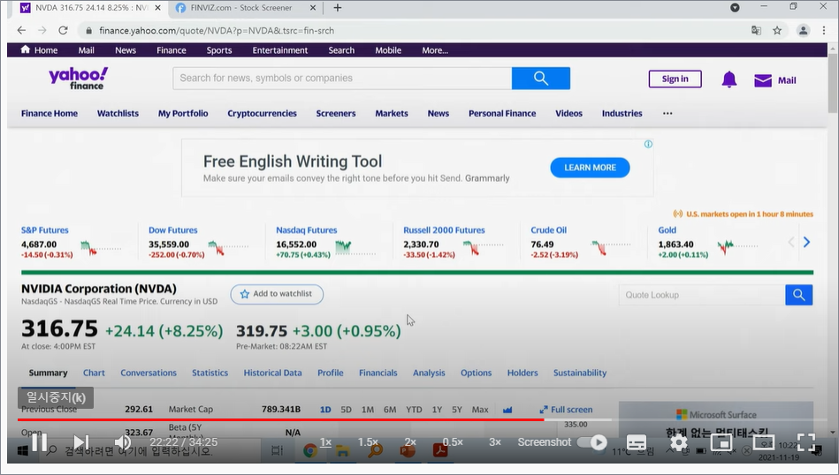Select the 5D chart range
The height and width of the screenshot is (475, 839).
(347, 410)
